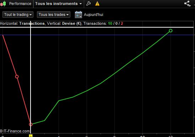Click the yellow warning triangle icon
The width and height of the screenshot is (195, 137).
pyautogui.click(x=97, y=4)
